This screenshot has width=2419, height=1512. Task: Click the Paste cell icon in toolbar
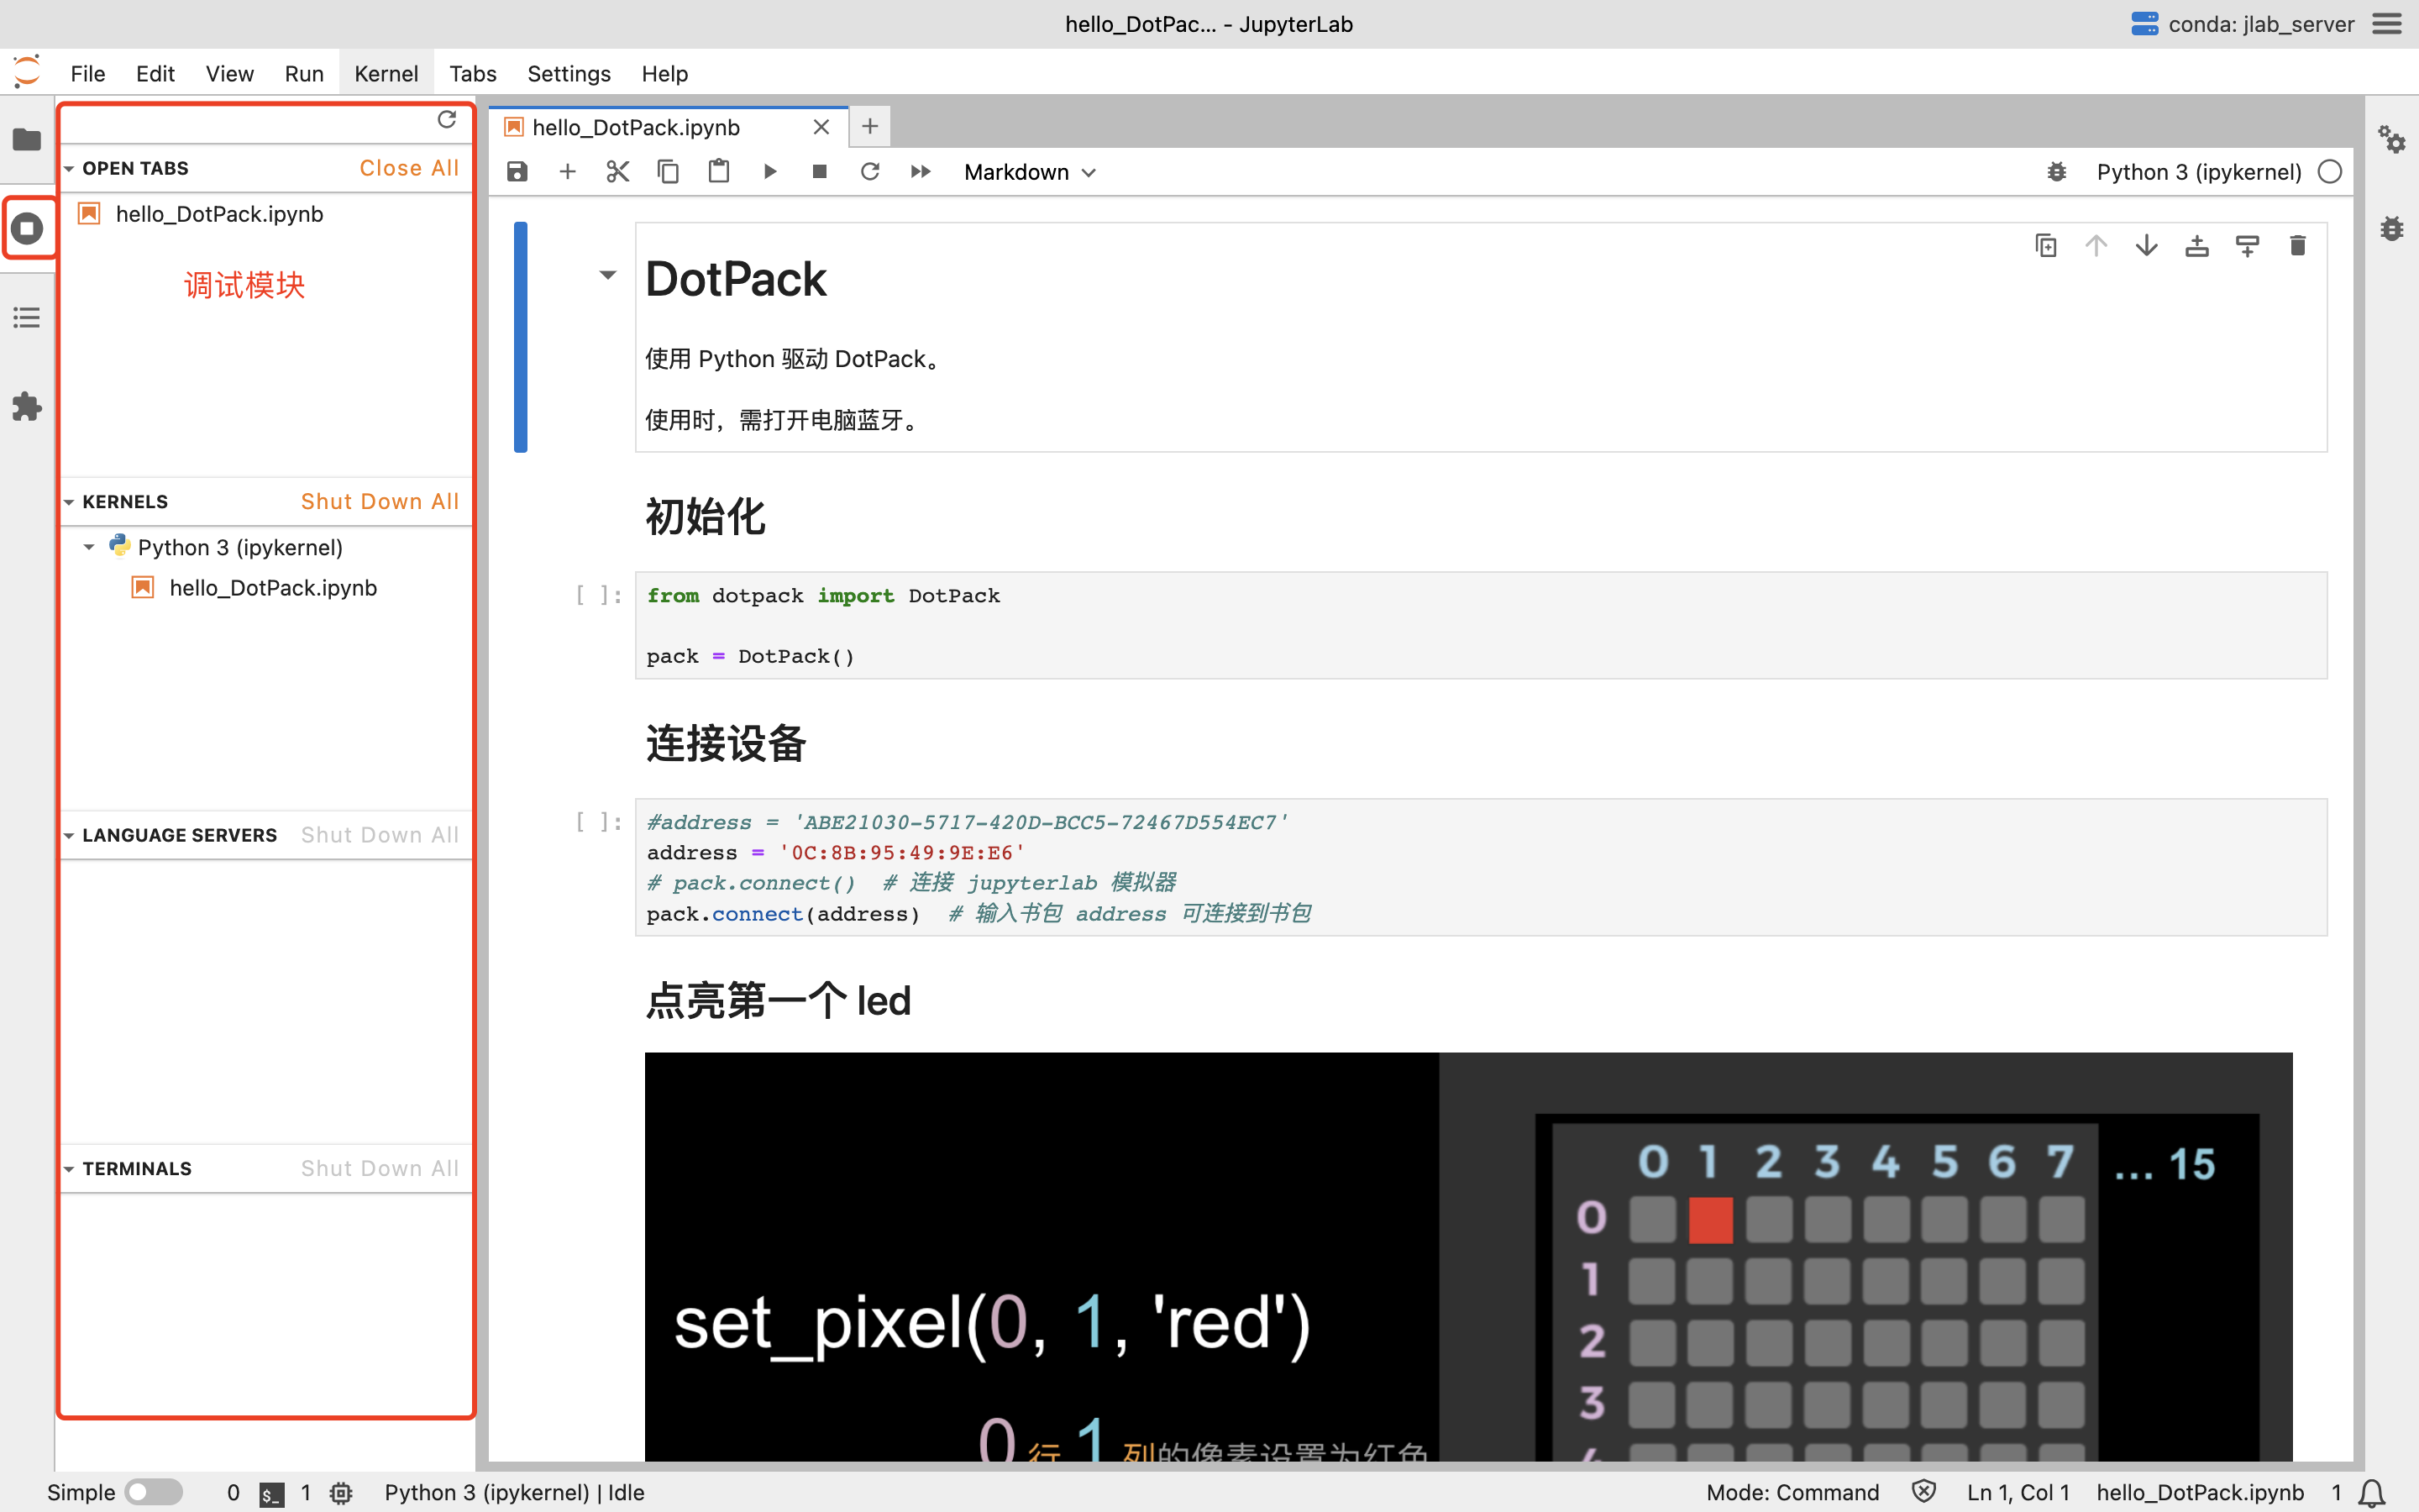tap(719, 172)
